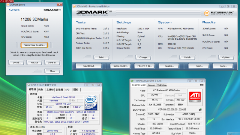The width and height of the screenshot is (240, 135).
Task: Open the 關於 tab in CPU-Z
Action: click(76, 90)
